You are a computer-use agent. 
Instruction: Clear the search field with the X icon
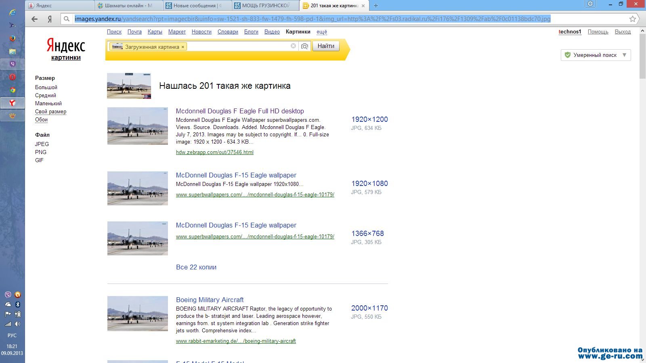coord(294,46)
